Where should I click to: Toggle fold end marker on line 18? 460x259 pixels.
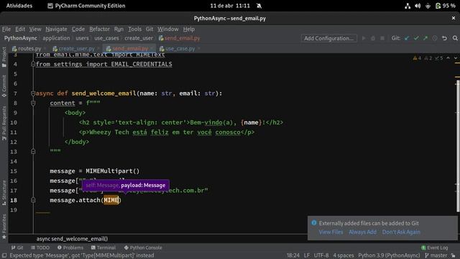(33, 200)
